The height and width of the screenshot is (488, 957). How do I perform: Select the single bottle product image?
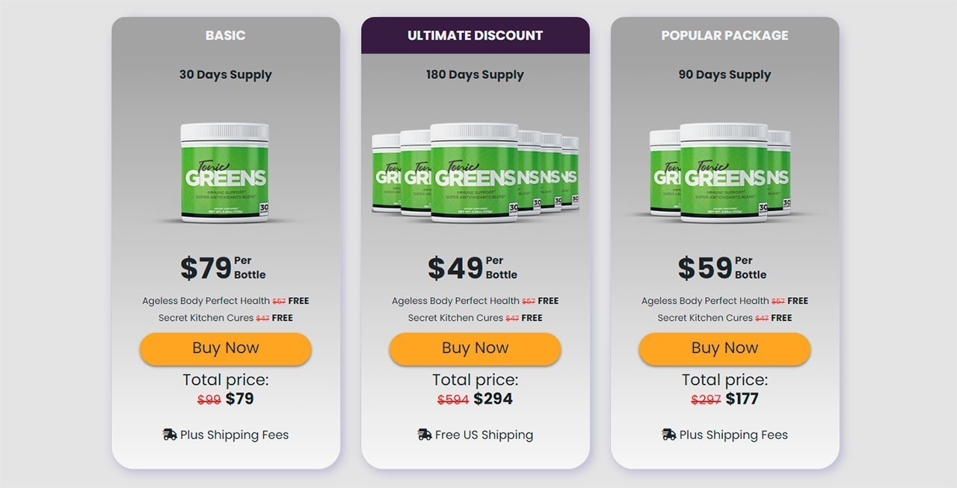click(x=224, y=174)
